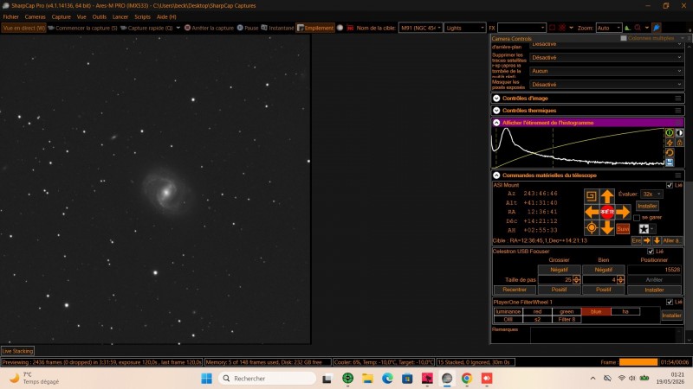Image resolution: width=693 pixels, height=389 pixels.
Task: Open the Scripts menu
Action: [x=142, y=16]
